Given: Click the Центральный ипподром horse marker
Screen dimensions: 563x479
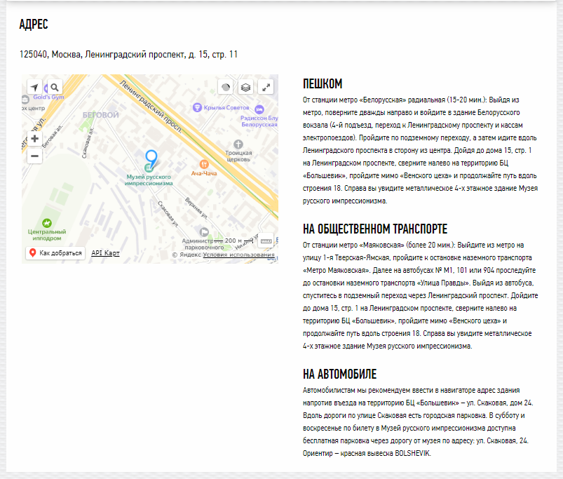Looking at the screenshot, I should pyautogui.click(x=47, y=223).
